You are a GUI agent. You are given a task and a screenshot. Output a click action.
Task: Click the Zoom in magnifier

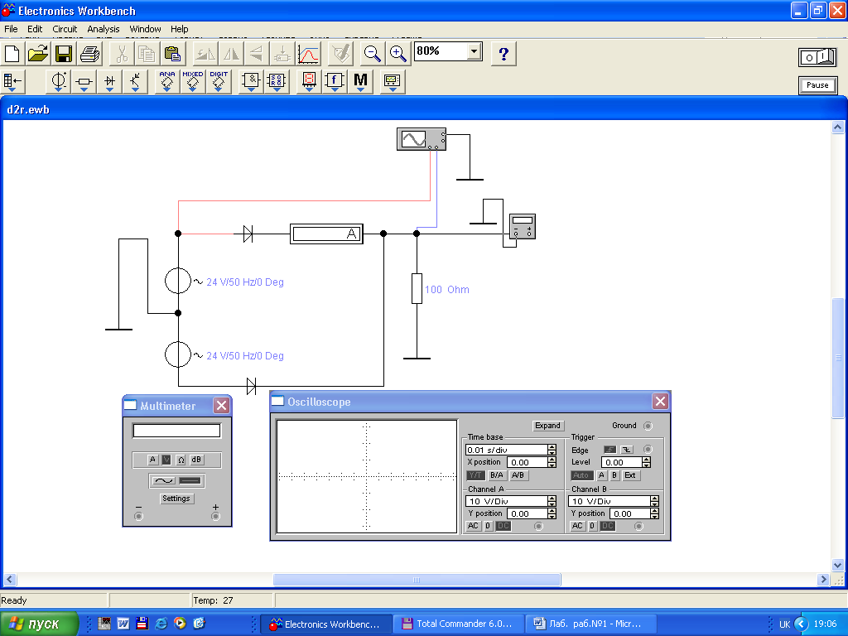coord(398,54)
